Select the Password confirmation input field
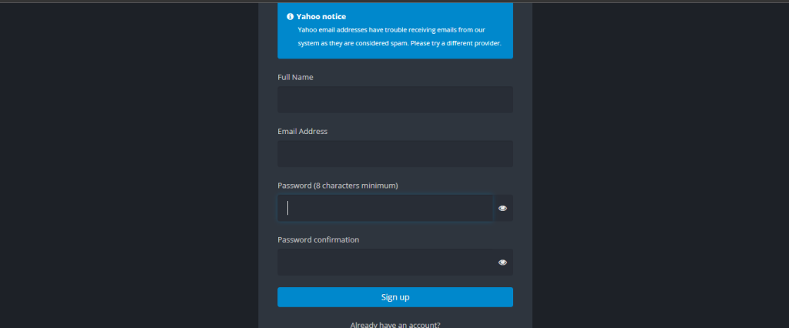789x328 pixels. 385,263
